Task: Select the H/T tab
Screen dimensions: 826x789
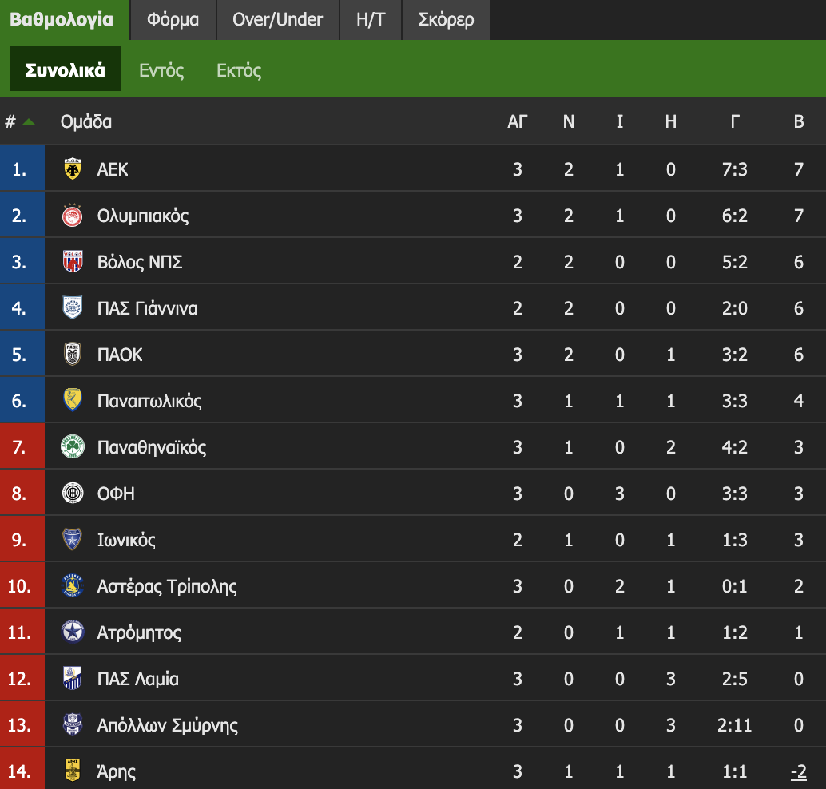Action: coord(371,20)
